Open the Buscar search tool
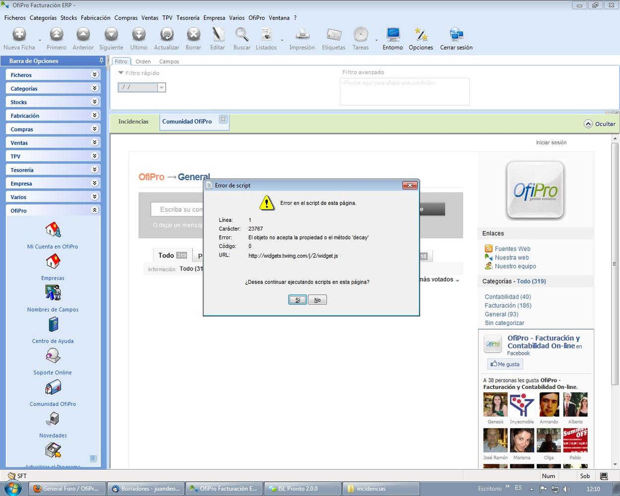This screenshot has height=496, width=620. (x=242, y=34)
